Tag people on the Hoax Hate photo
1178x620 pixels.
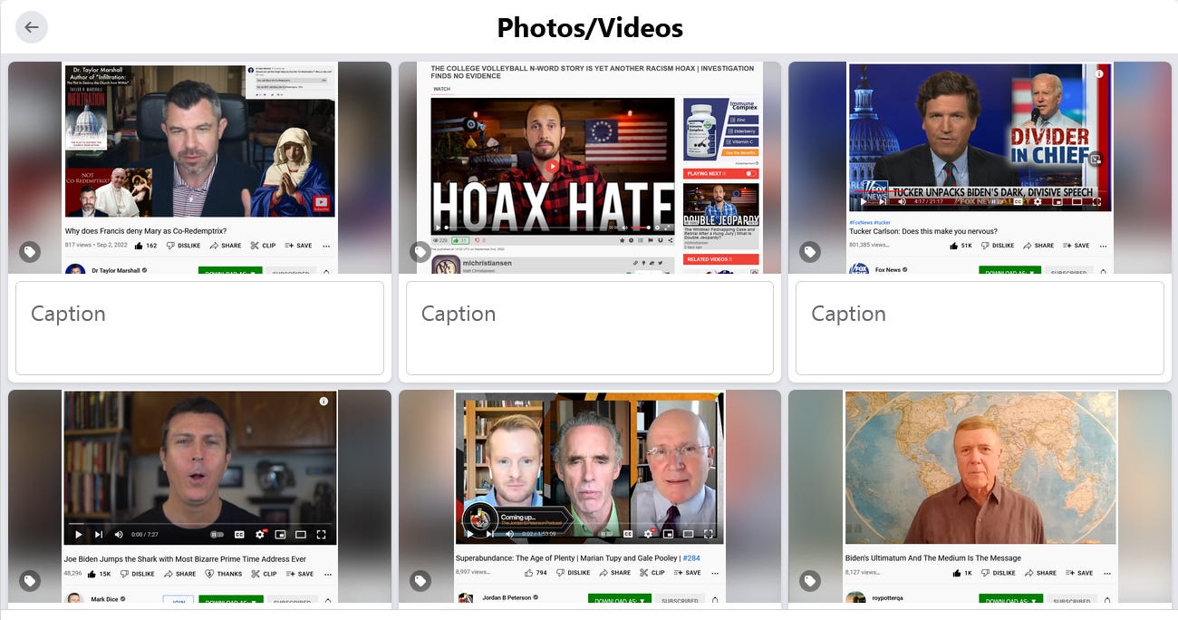(420, 252)
